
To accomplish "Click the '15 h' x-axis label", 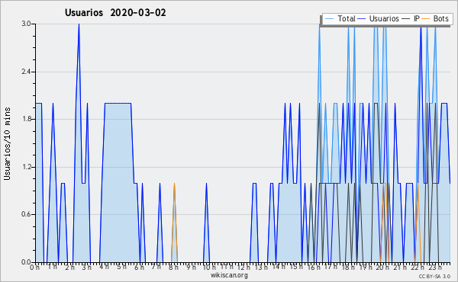I will pyautogui.click(x=296, y=267).
